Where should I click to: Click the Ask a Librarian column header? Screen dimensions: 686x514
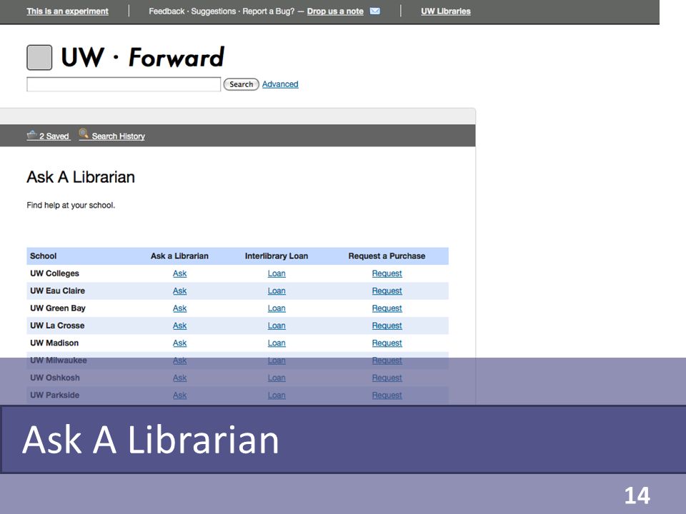pos(179,256)
